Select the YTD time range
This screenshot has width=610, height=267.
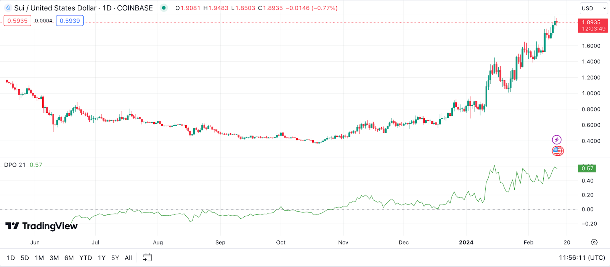tap(86, 258)
